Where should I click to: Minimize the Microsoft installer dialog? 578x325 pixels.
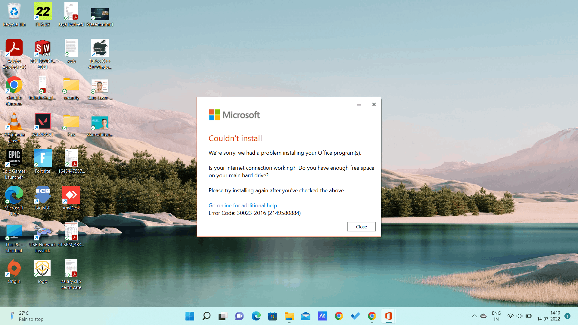tap(359, 105)
